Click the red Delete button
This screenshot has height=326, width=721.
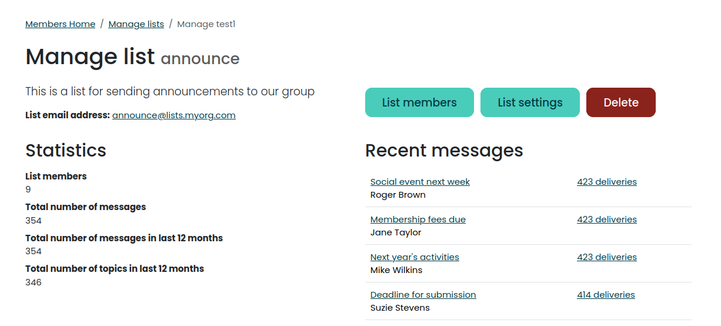(x=620, y=102)
